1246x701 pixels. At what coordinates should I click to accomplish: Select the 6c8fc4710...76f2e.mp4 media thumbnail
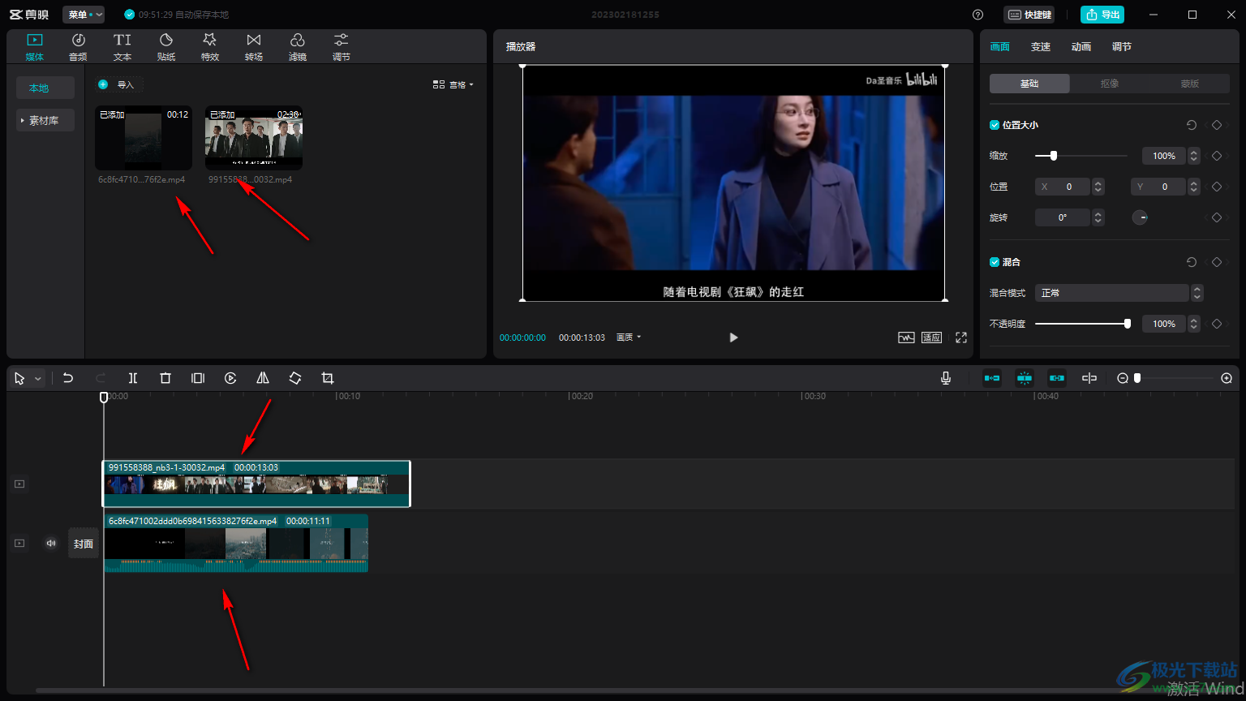144,138
